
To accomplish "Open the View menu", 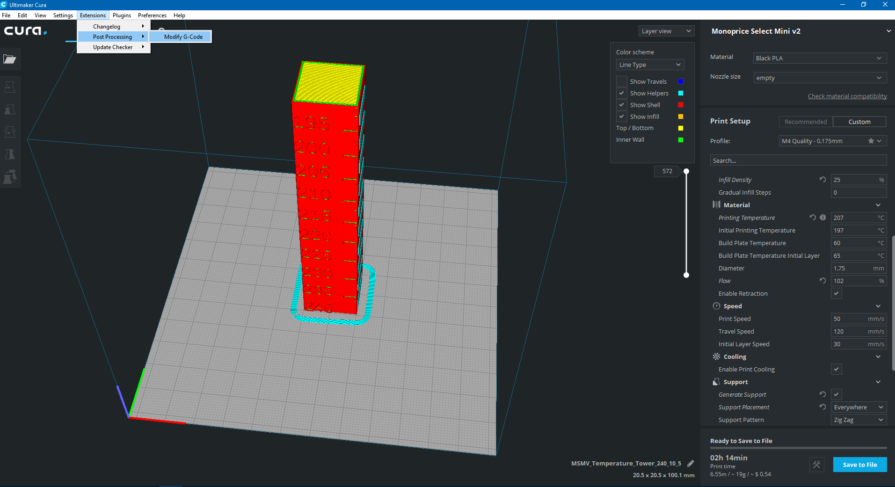I will (40, 15).
